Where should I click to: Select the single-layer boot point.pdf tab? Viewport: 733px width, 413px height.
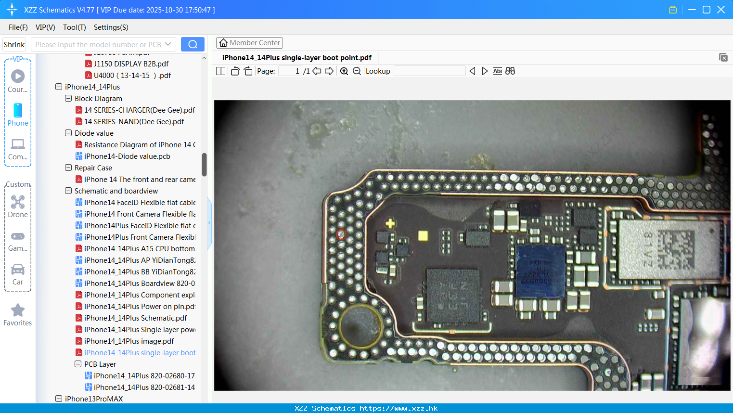[296, 58]
